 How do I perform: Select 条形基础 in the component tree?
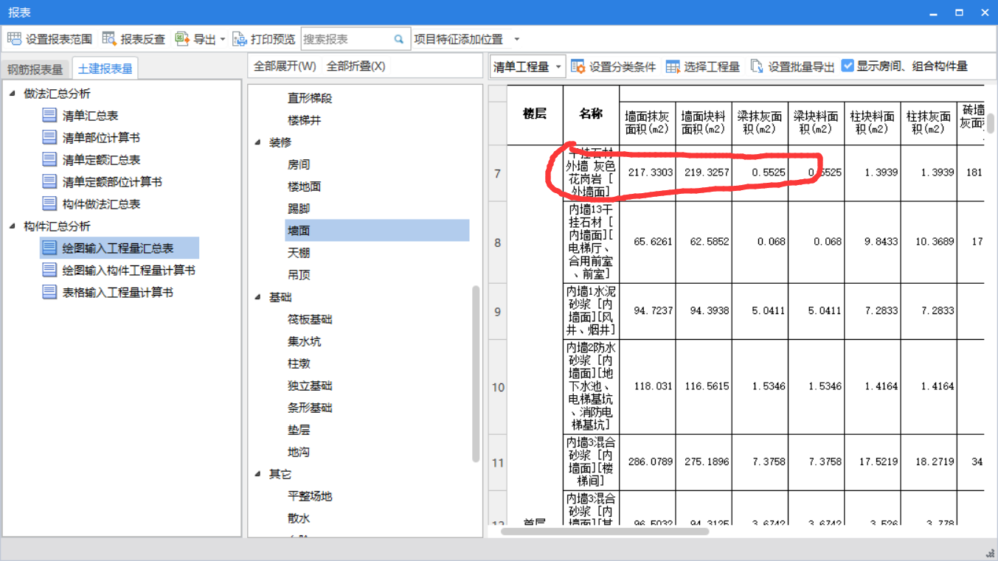tap(310, 408)
